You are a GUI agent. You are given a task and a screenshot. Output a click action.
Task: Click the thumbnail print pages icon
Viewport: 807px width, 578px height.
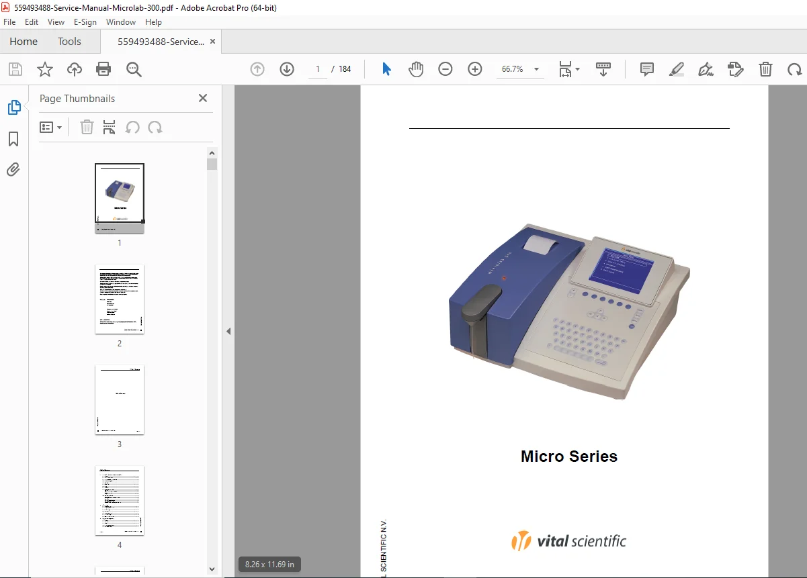tap(109, 127)
